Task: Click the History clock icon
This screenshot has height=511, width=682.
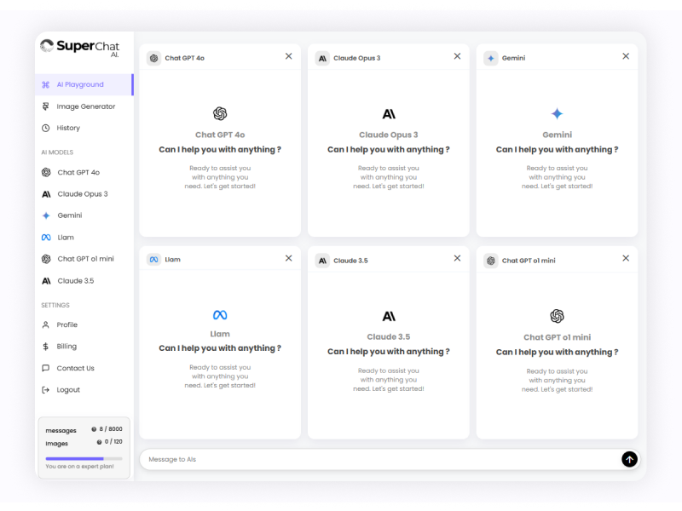Action: coord(46,128)
